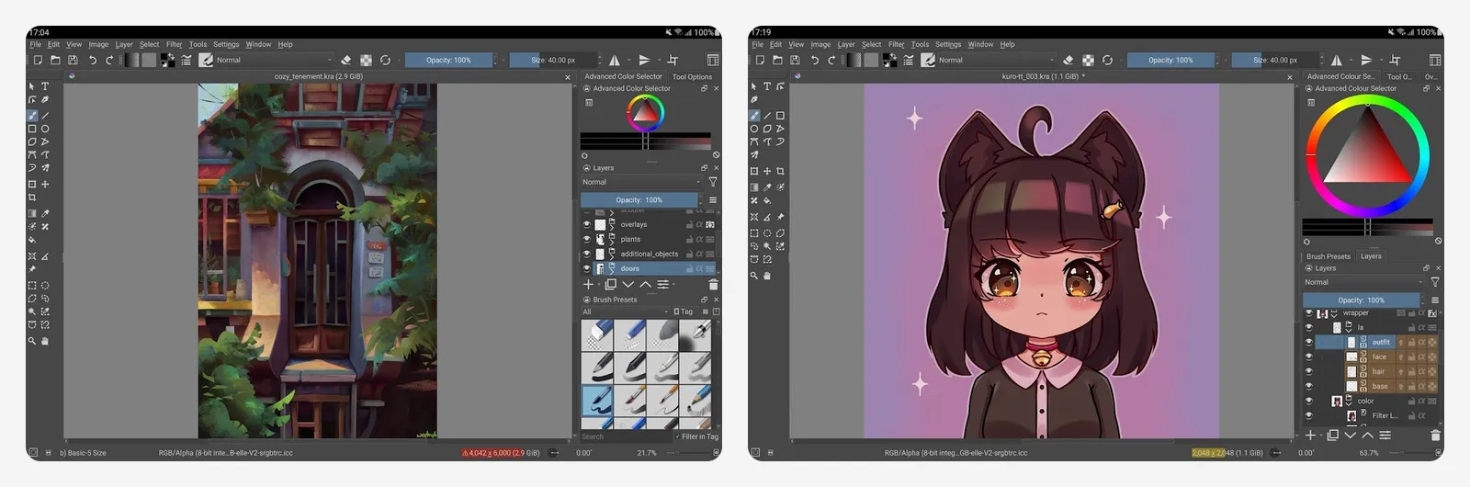
Task: Hide the additional_objects layer in left window
Action: tap(587, 254)
